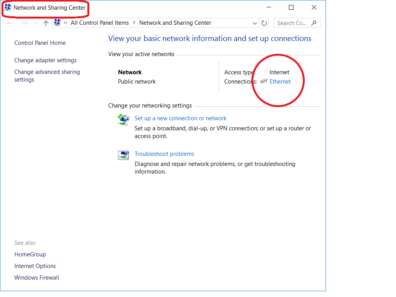396x297 pixels.
Task: Click the Network and Sharing Center title bar icon
Action: click(8, 7)
